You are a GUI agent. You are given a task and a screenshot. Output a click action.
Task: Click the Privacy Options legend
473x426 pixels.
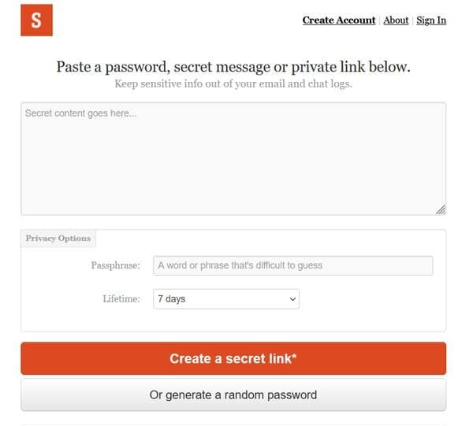(x=58, y=239)
